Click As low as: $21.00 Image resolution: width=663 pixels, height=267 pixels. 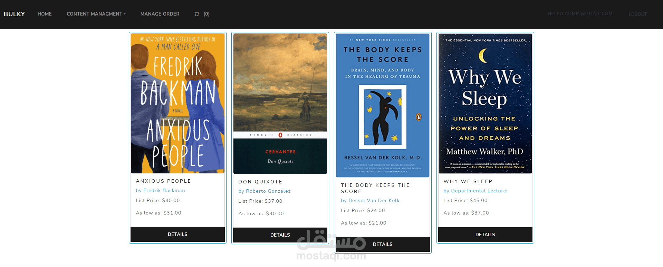click(364, 223)
